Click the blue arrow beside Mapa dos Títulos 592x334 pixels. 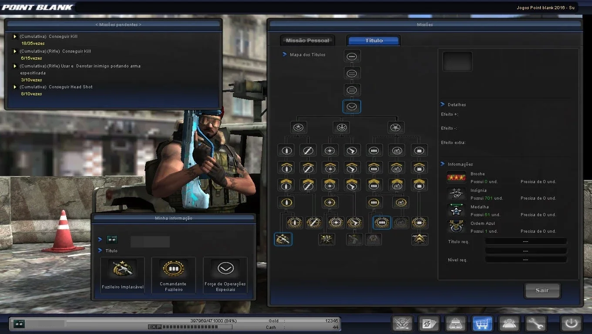285,55
